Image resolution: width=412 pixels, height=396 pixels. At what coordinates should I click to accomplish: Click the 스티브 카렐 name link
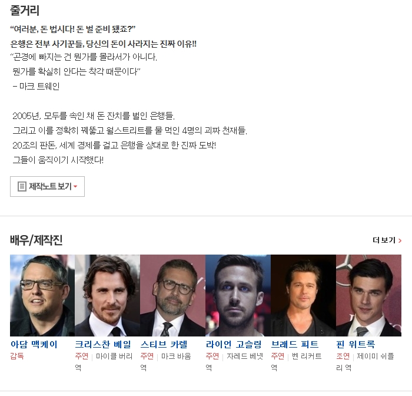click(x=164, y=344)
